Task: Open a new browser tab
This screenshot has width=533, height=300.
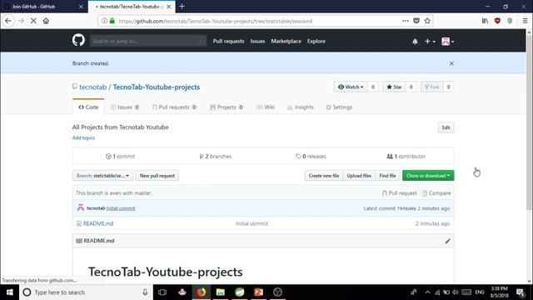Action: (x=182, y=7)
